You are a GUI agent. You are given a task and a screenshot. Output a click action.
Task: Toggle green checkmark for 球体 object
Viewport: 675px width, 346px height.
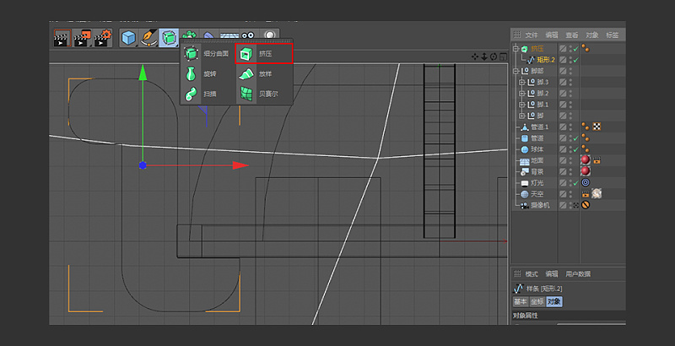coord(575,149)
